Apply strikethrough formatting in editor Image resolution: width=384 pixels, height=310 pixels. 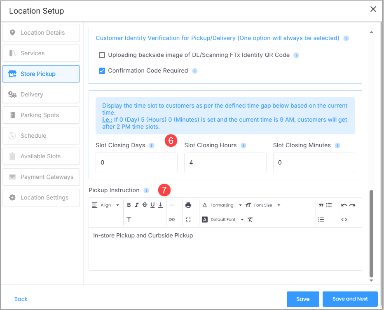tap(145, 205)
